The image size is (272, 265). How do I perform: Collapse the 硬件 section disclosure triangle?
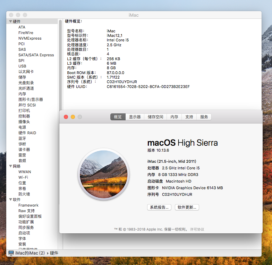10,22
